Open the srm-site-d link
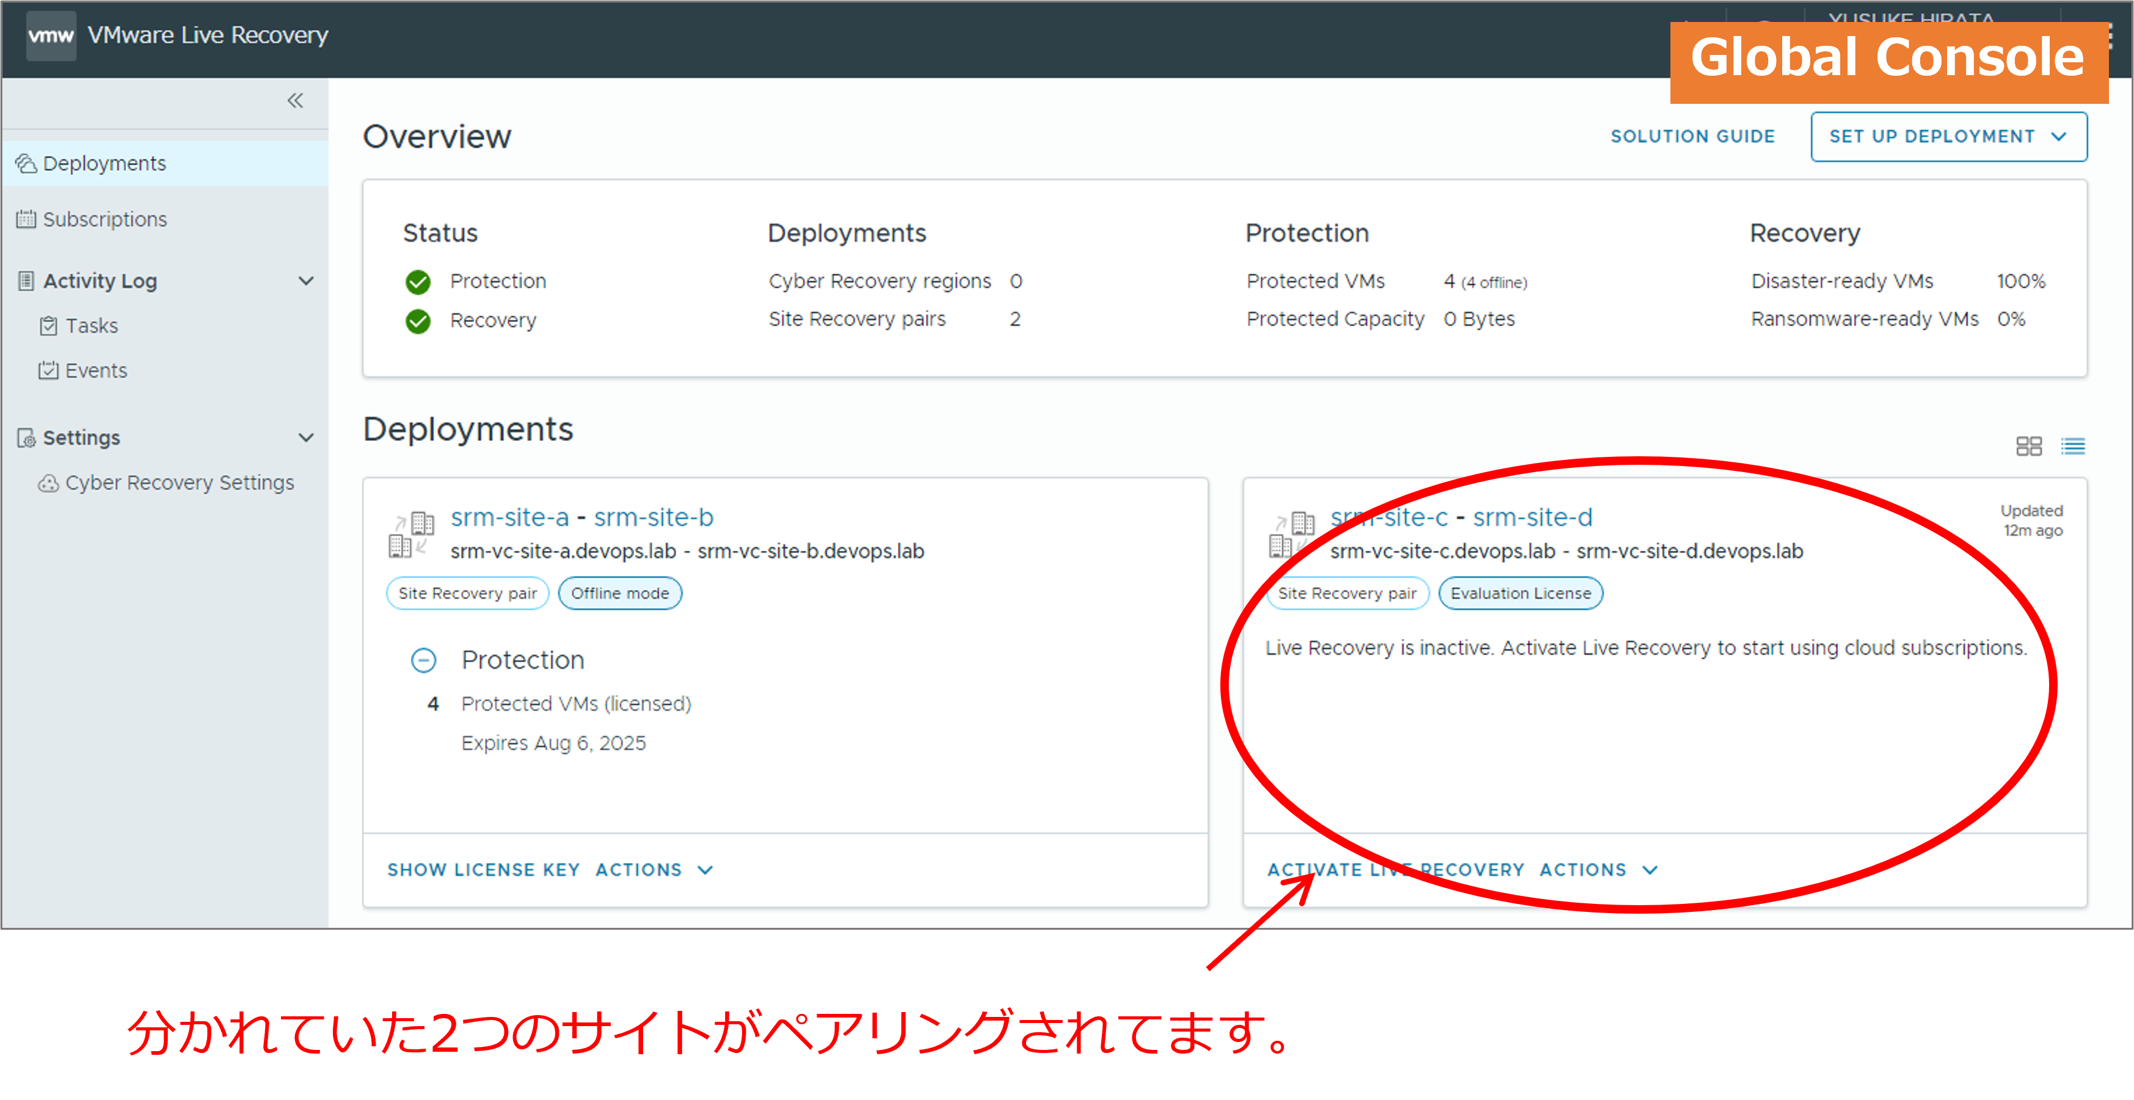The image size is (2134, 1100). point(1532,517)
